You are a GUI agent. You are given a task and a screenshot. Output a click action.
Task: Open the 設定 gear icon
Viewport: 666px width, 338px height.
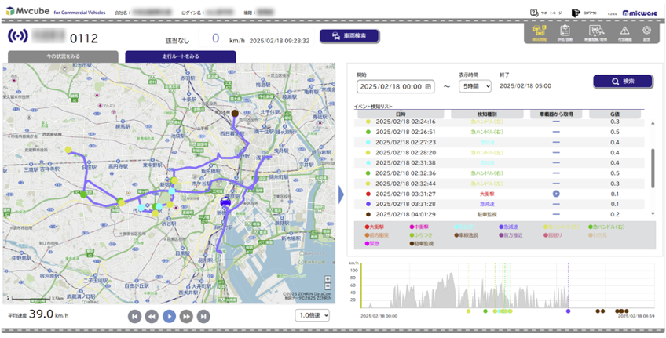tap(646, 32)
